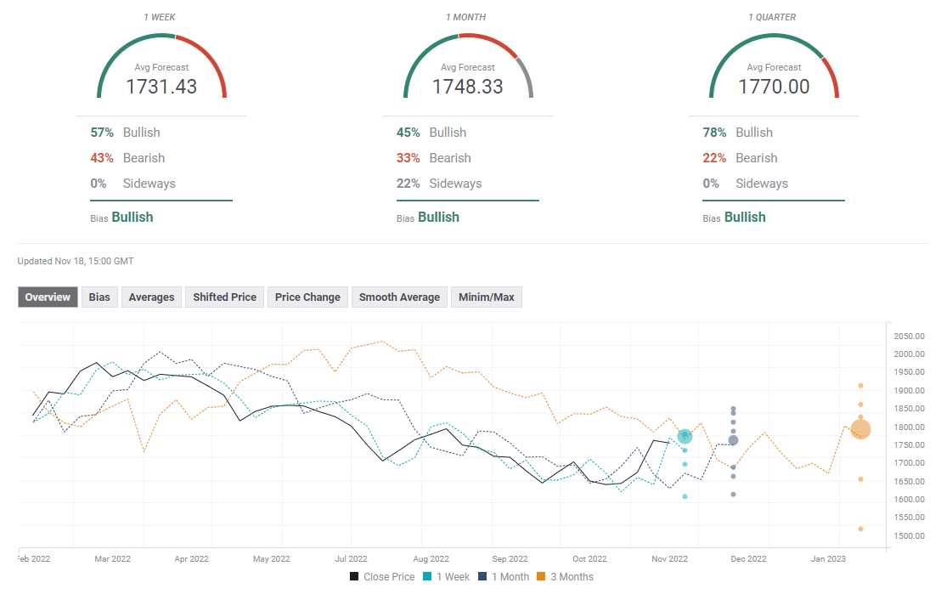
Task: Open the Price Change tab
Action: click(x=307, y=297)
